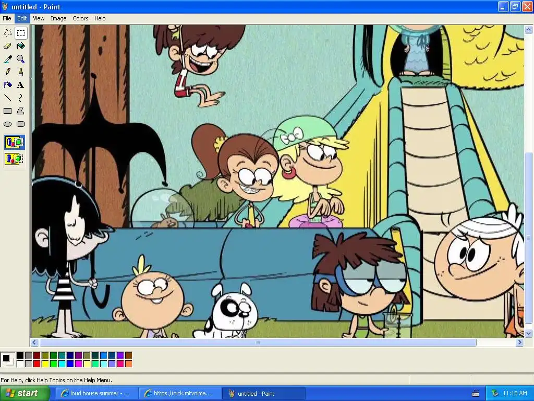Viewport: 534px width, 401px height.
Task: Enable opaque selection mode option
Action: [14, 142]
